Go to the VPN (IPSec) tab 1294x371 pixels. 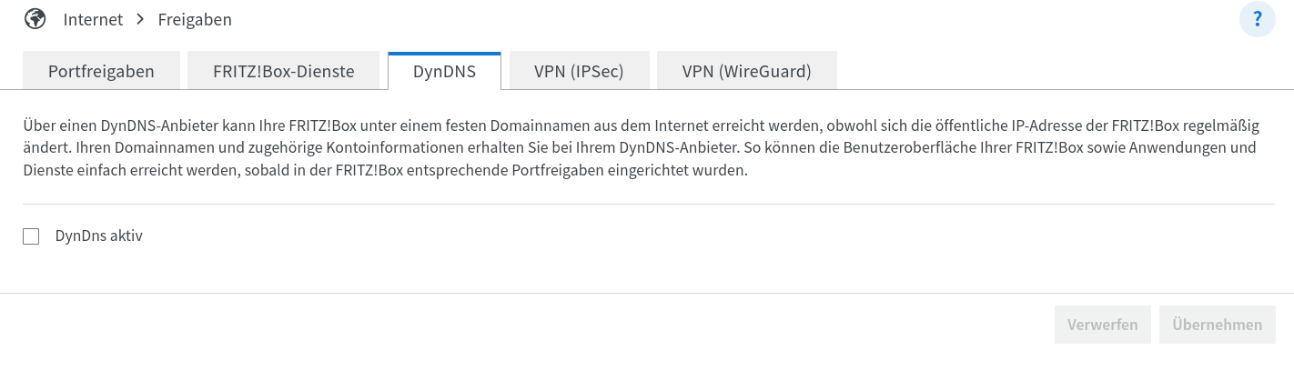pyautogui.click(x=579, y=72)
